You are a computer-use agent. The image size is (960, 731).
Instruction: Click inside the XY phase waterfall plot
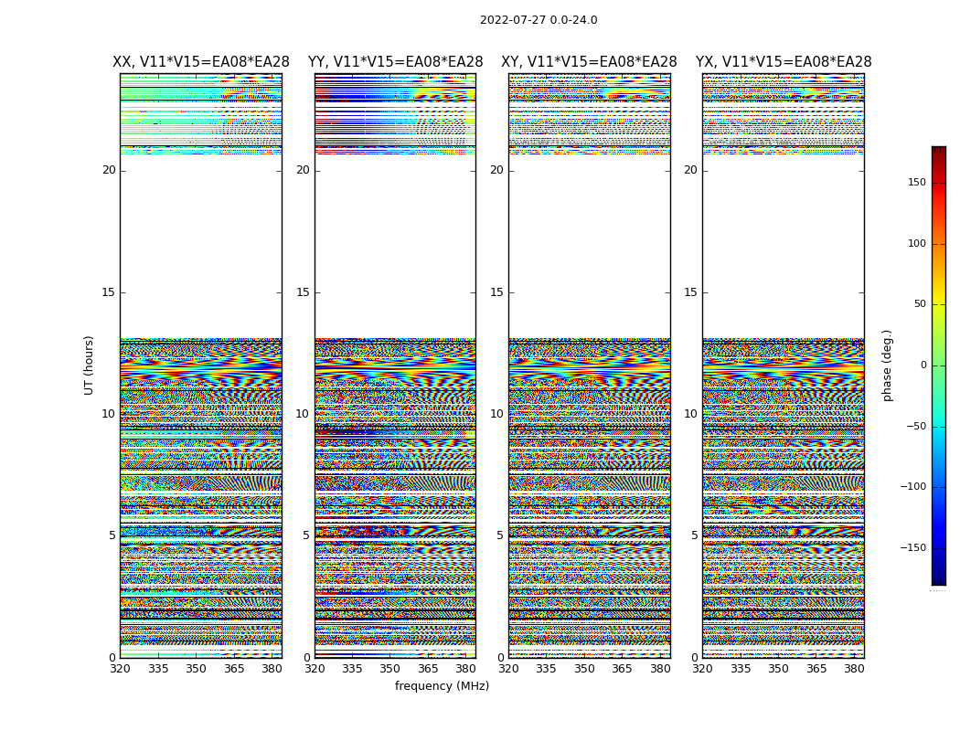pyautogui.click(x=590, y=365)
